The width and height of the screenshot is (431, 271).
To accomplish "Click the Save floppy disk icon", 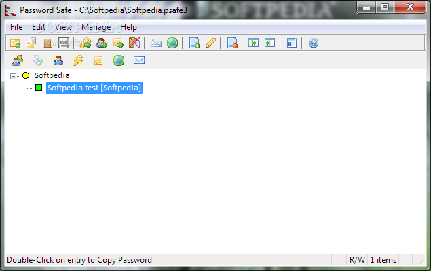I will coord(64,43).
